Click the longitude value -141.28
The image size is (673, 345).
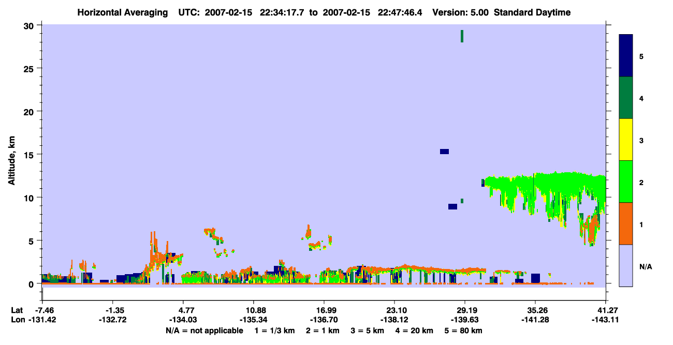[535, 320]
